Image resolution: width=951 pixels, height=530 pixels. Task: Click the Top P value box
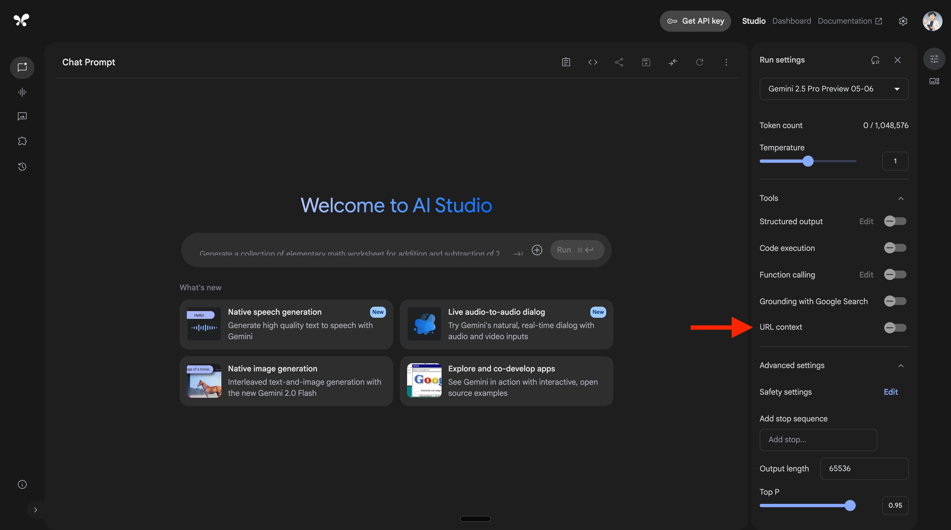click(895, 505)
